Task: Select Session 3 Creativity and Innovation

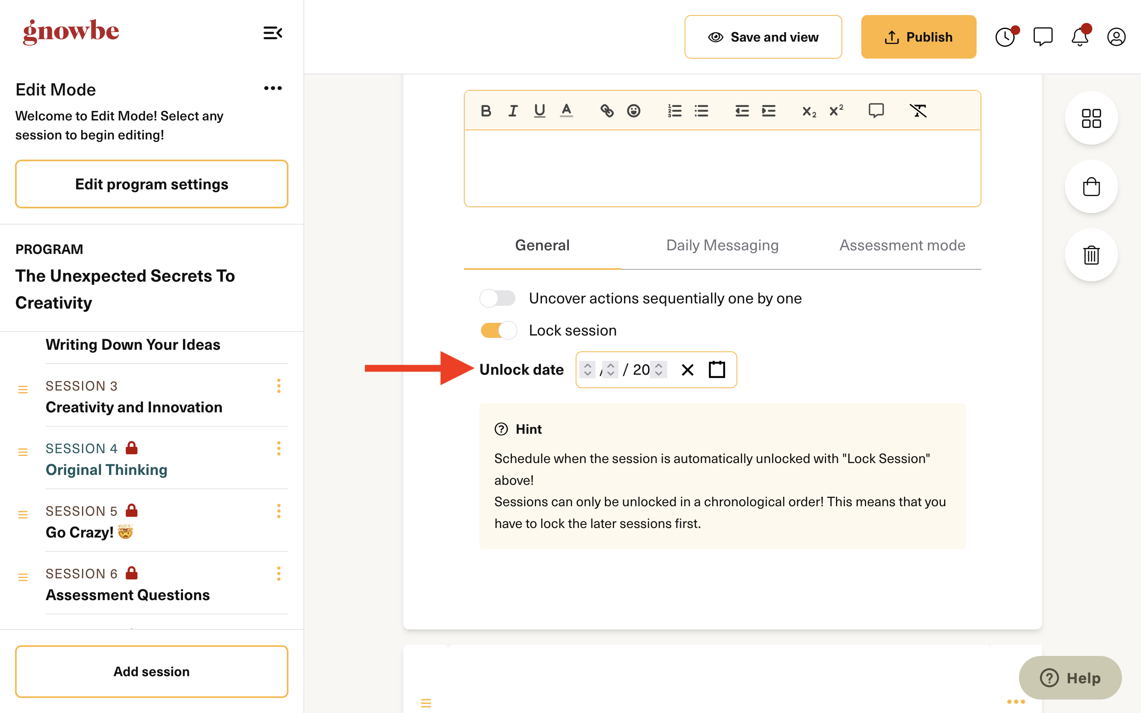Action: tap(134, 407)
